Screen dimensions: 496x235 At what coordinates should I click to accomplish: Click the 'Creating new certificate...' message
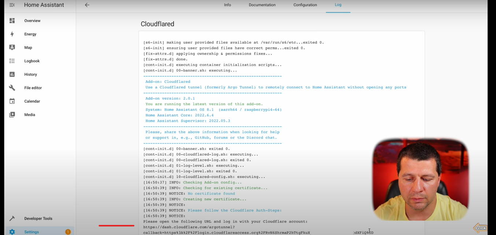tap(215, 199)
